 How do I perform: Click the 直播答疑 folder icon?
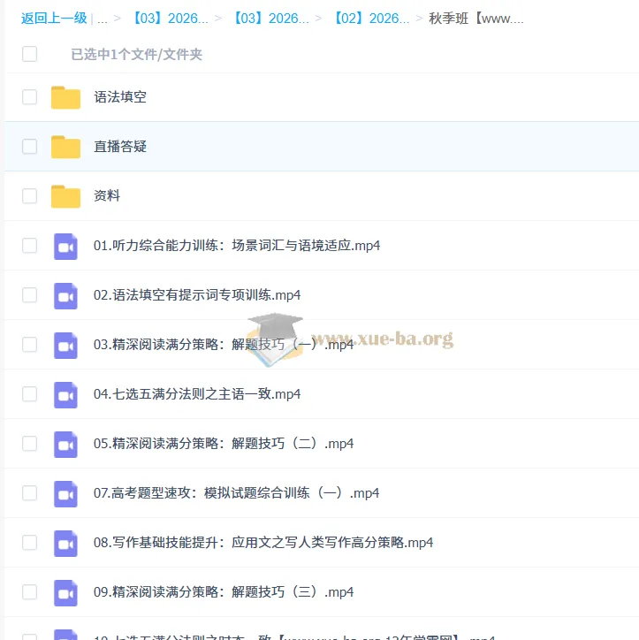[x=65, y=147]
